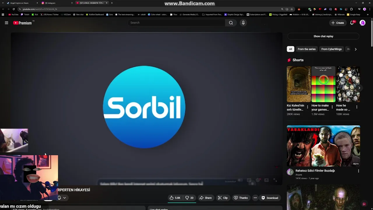Open options for Kız Kulesi Short
373x210 pixels.
[x=307, y=107]
